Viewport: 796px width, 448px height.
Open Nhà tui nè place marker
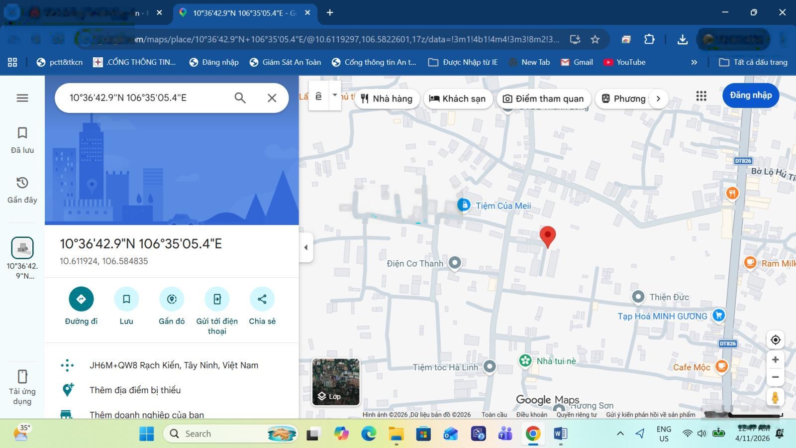click(x=525, y=360)
